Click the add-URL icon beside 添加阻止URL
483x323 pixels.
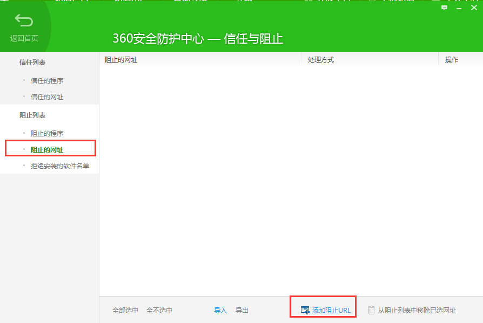(305, 310)
